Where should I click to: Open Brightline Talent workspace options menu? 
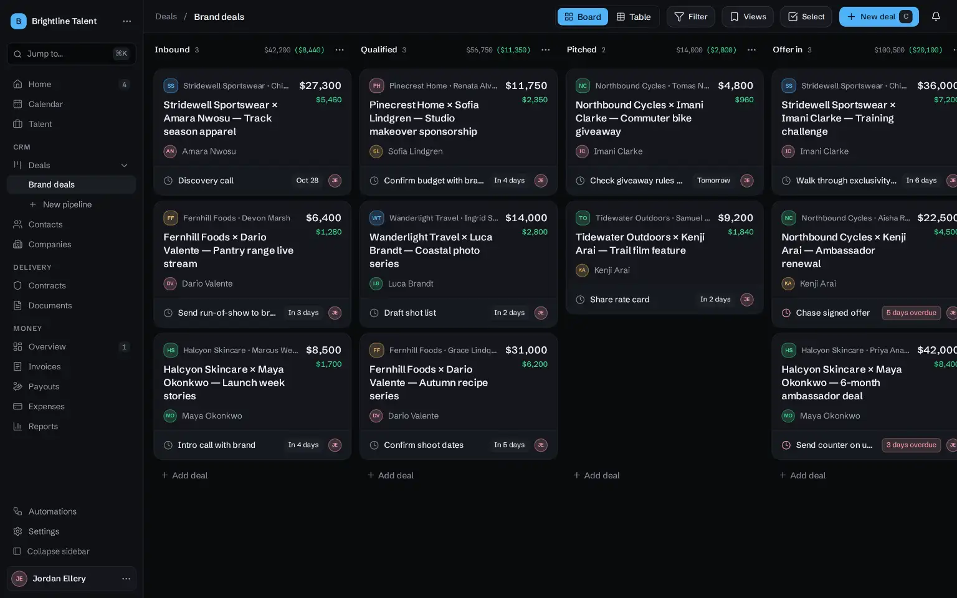click(x=127, y=21)
